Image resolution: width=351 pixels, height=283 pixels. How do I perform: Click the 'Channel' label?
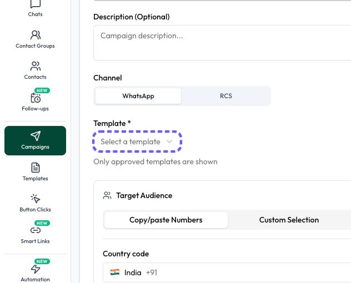(107, 78)
